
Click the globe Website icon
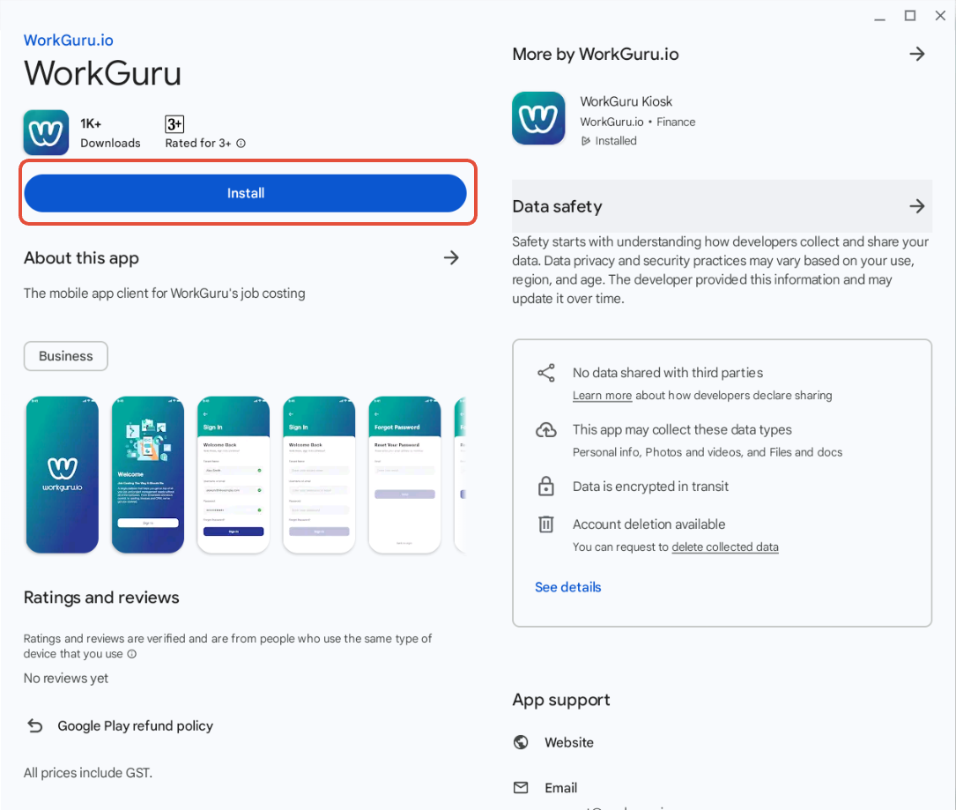click(521, 742)
